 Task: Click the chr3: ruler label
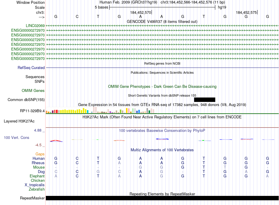40,12
